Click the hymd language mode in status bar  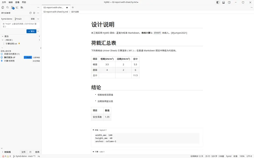(229, 156)
